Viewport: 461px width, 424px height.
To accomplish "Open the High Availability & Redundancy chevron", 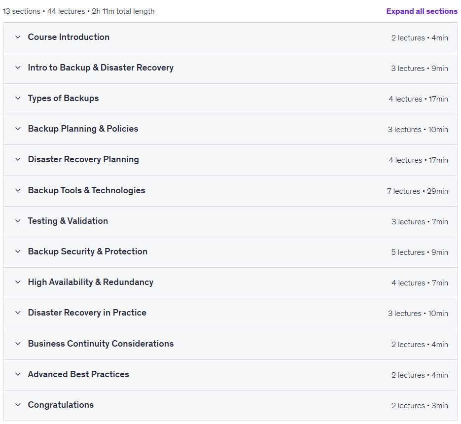I will 18,282.
